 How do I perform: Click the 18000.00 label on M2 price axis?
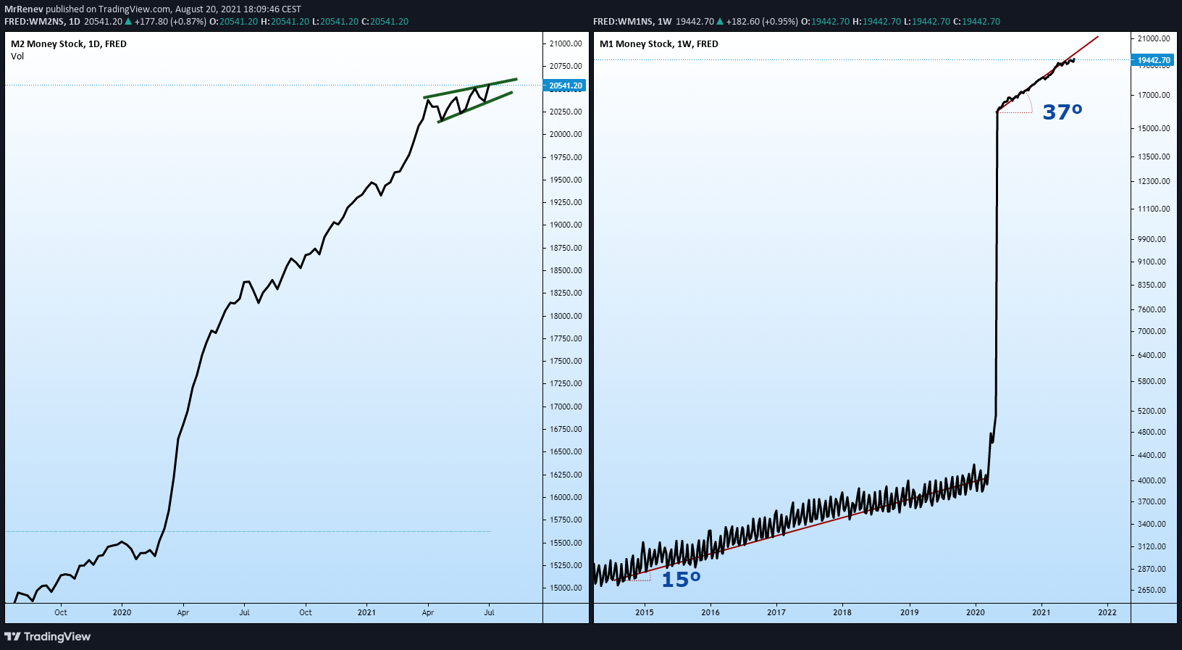566,316
